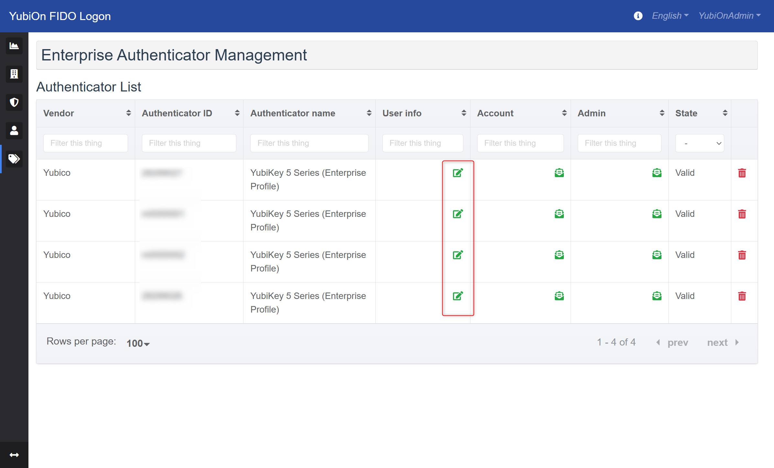Viewport: 774px width, 468px height.
Task: Toggle sidebar width with double-arrow icon
Action: [x=14, y=455]
